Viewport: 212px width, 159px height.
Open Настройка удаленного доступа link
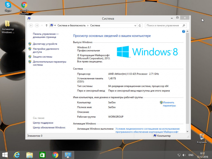(46, 50)
